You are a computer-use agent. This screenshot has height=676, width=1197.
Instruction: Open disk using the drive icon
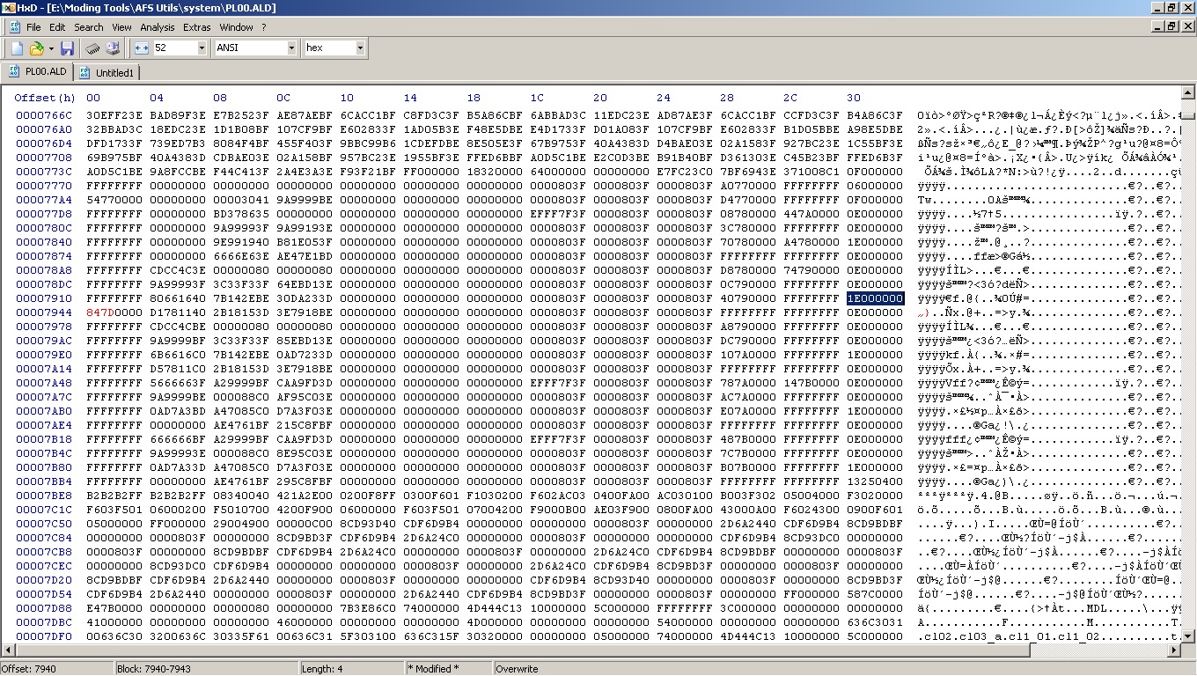click(x=113, y=48)
